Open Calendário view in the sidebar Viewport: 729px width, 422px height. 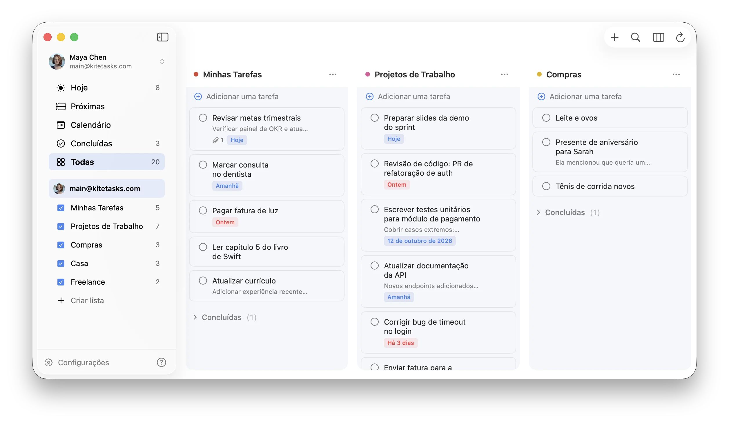point(107,125)
